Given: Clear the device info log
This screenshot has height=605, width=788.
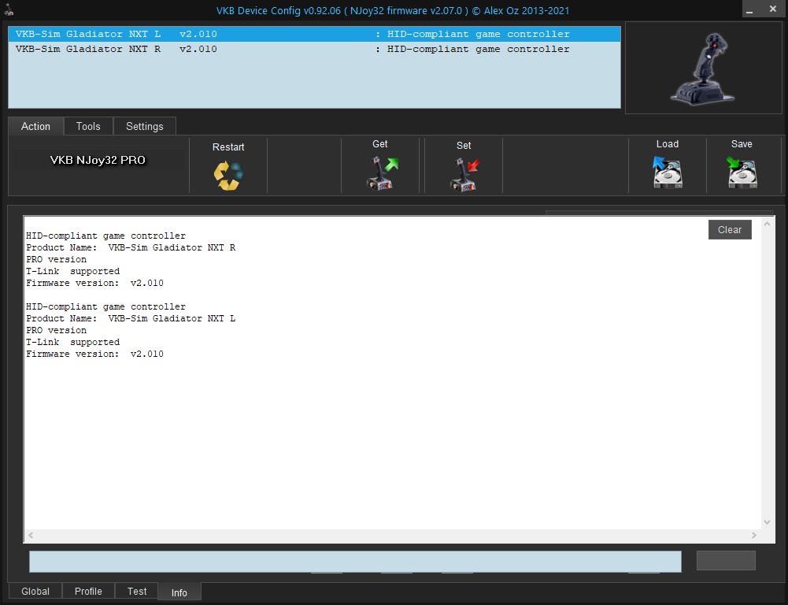Looking at the screenshot, I should click(x=730, y=229).
